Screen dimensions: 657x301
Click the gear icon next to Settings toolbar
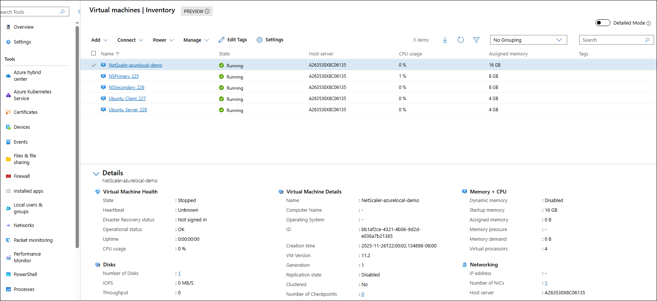(260, 40)
